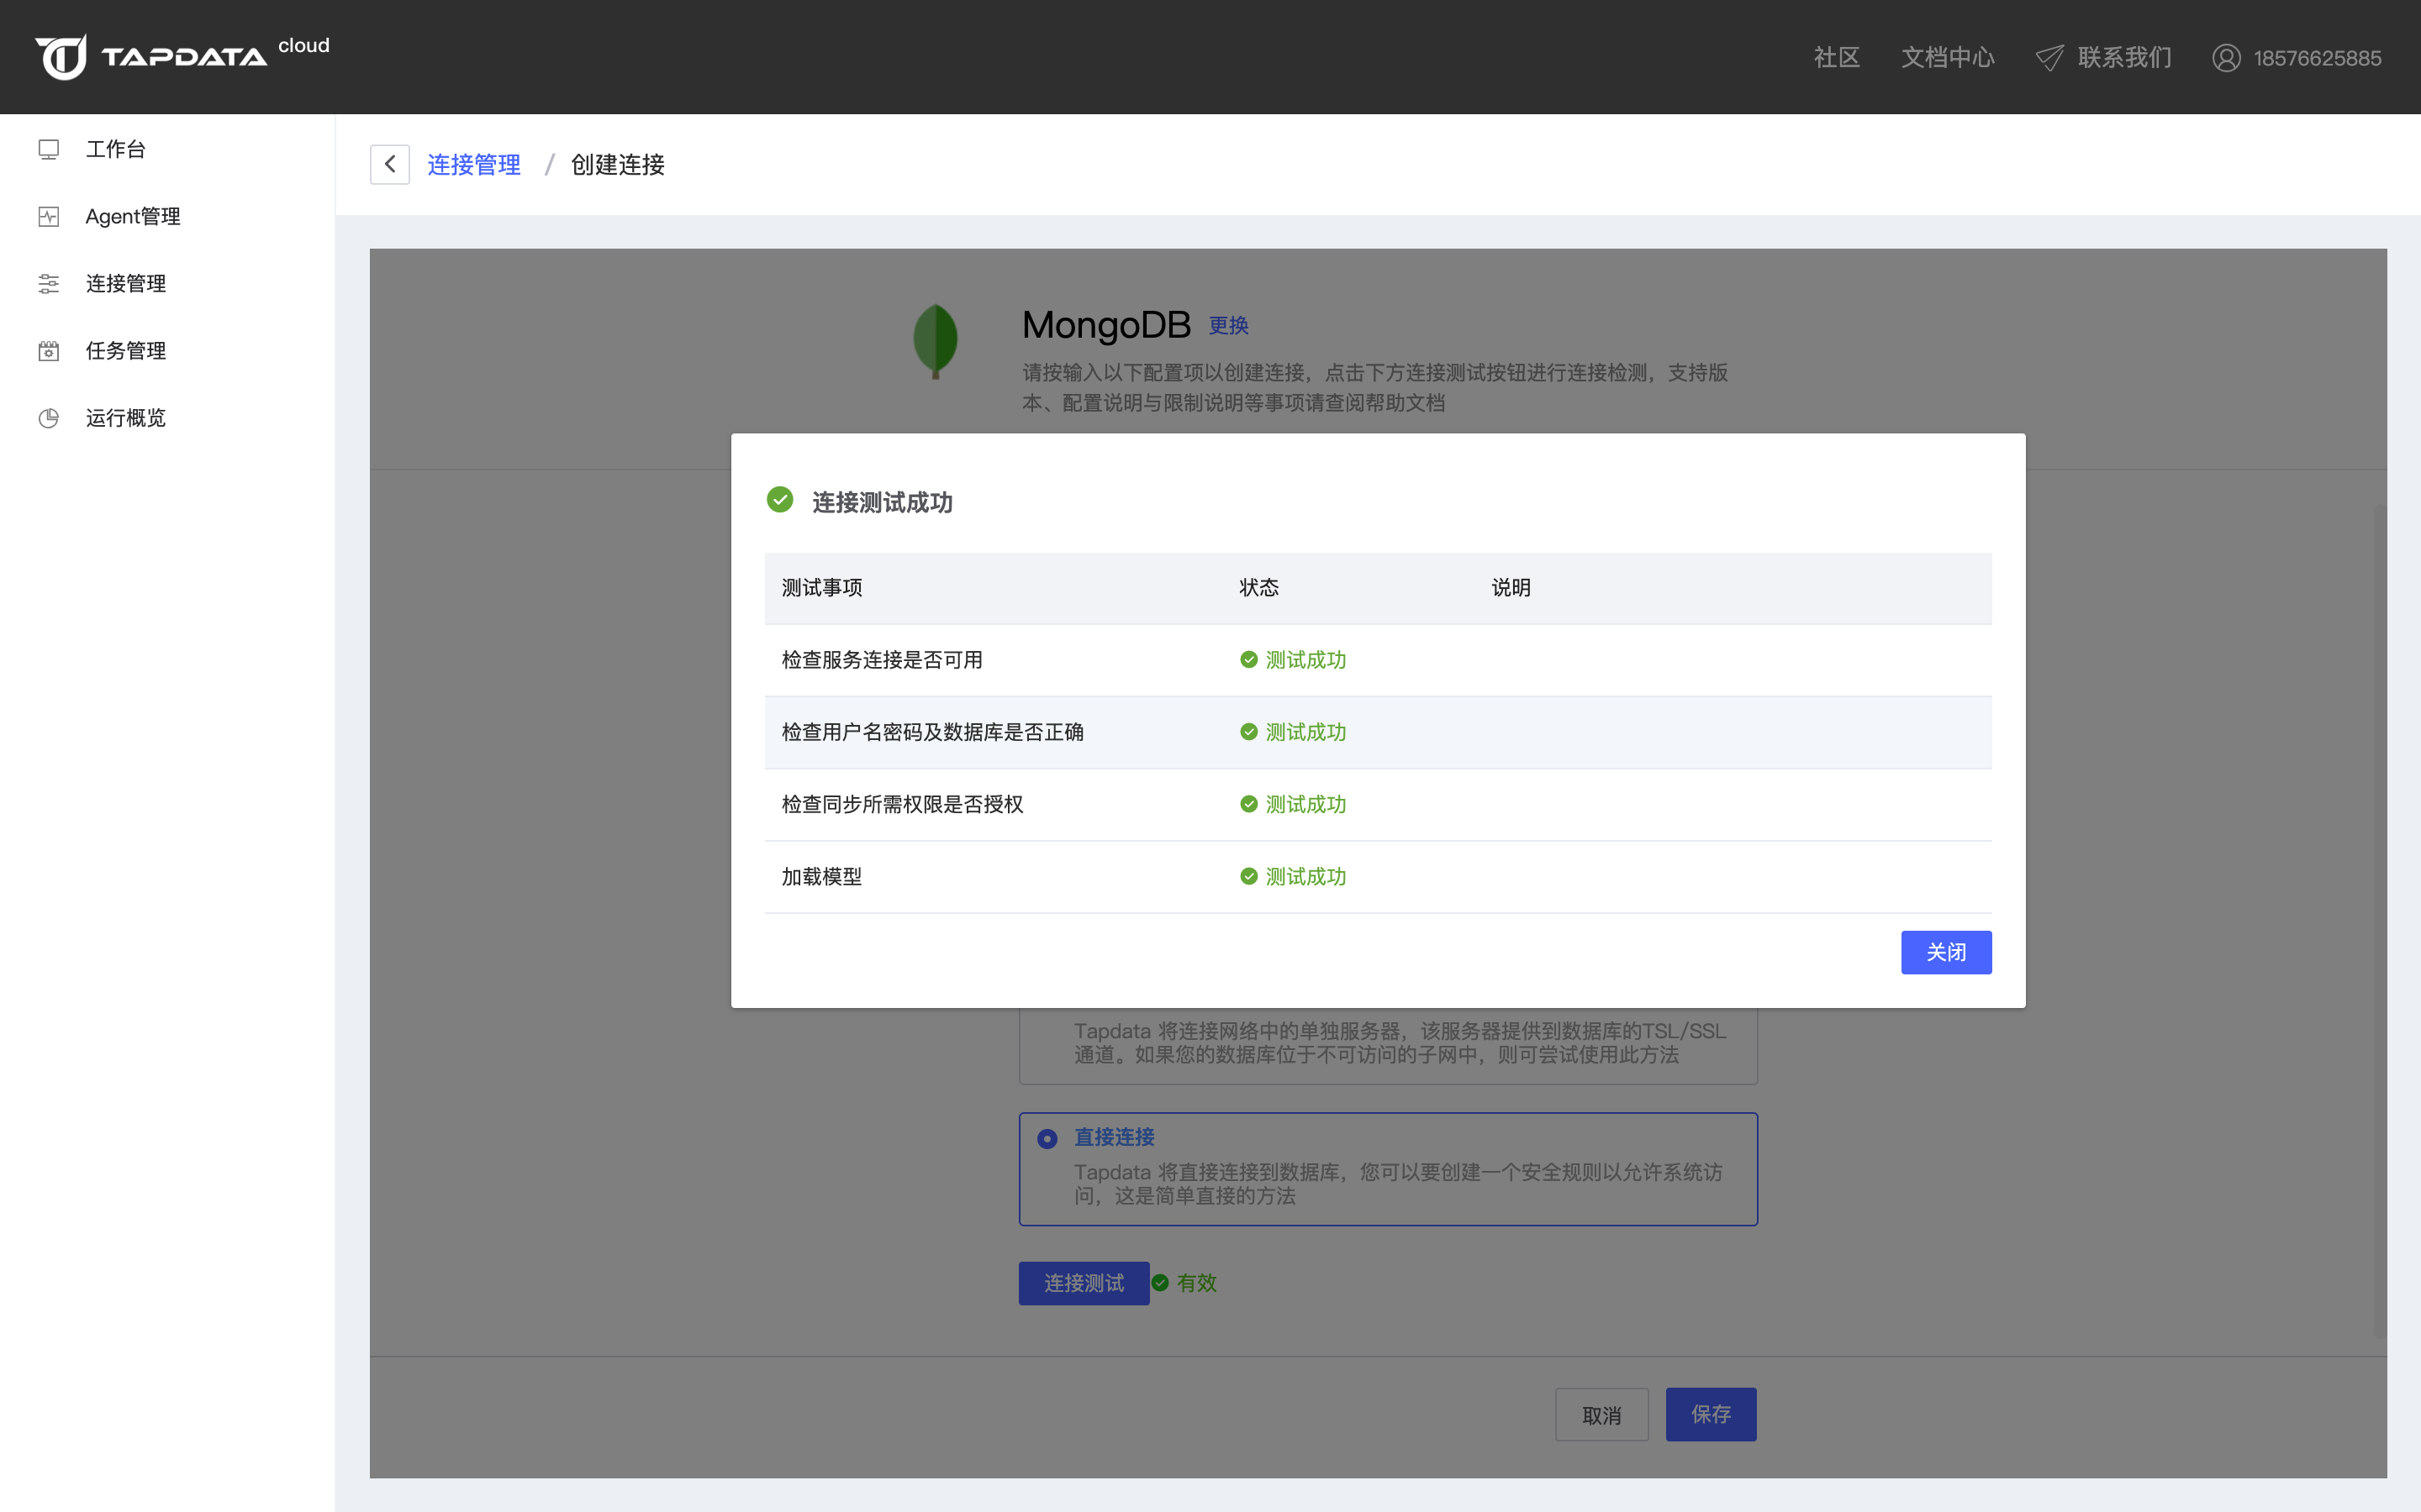Screen dimensions: 2421x1512
Task: Click the 保存 button
Action: pyautogui.click(x=1710, y=1413)
